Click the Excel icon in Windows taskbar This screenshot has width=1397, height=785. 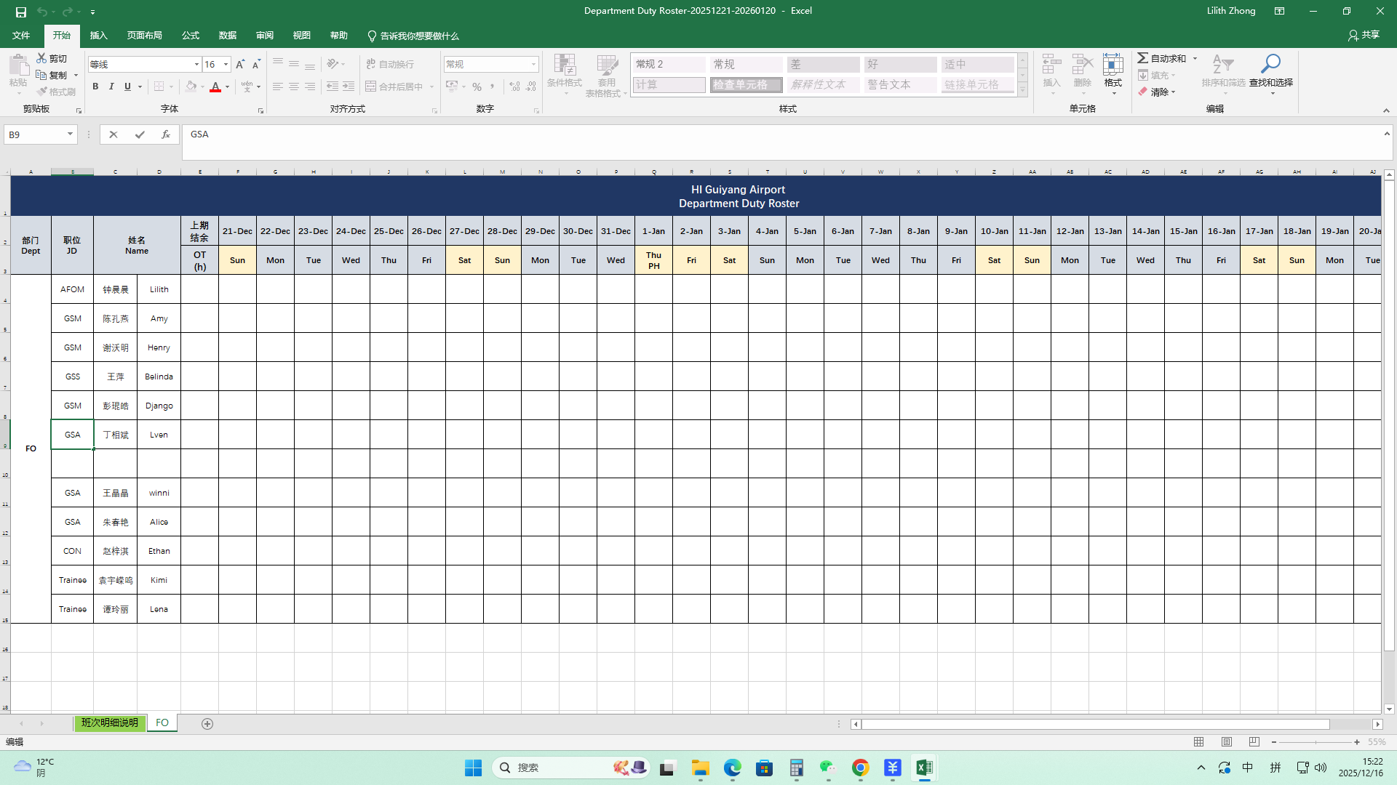pos(924,768)
